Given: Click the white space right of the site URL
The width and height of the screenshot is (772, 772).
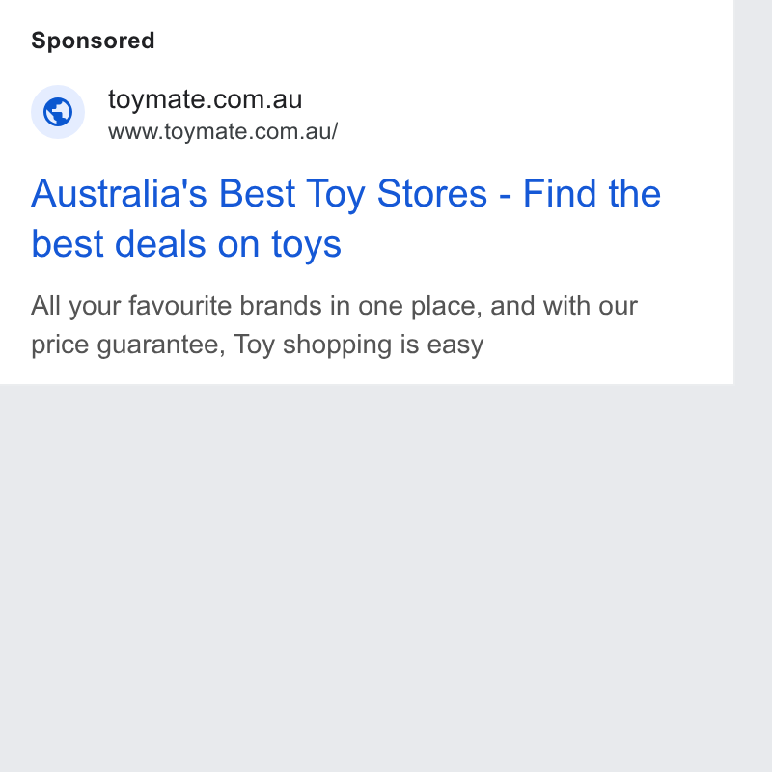Looking at the screenshot, I should 535,131.
